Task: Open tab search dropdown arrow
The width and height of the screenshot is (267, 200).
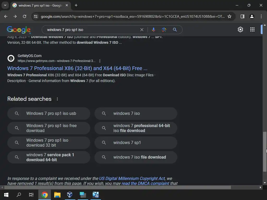Action: point(5,5)
